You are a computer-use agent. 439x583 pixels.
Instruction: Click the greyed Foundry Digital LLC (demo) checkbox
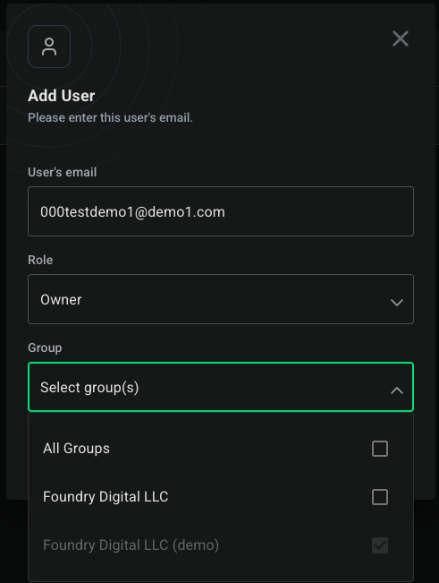coord(380,545)
